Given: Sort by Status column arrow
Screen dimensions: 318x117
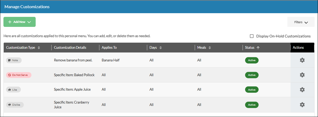Looking at the screenshot, I should point(258,48).
